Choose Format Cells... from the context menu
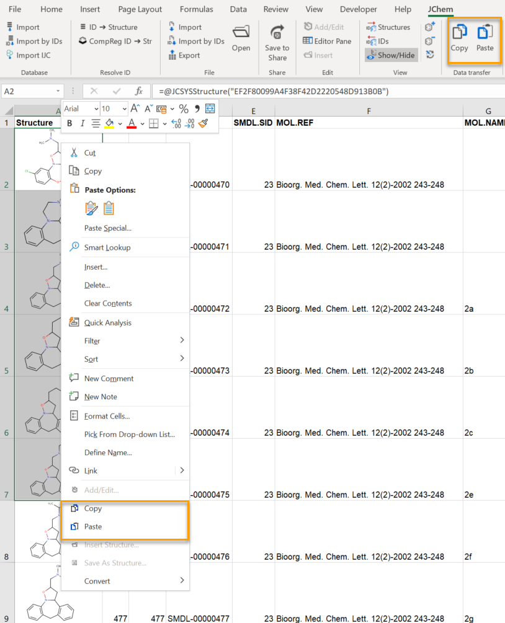Viewport: 505px width, 623px height. (107, 416)
